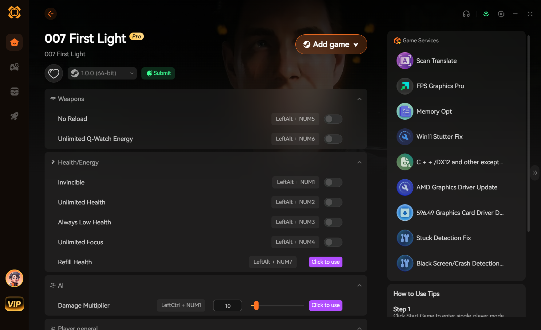The width and height of the screenshot is (541, 330).
Task: Click the Game Services panel scrollbar
Action: coord(528,134)
